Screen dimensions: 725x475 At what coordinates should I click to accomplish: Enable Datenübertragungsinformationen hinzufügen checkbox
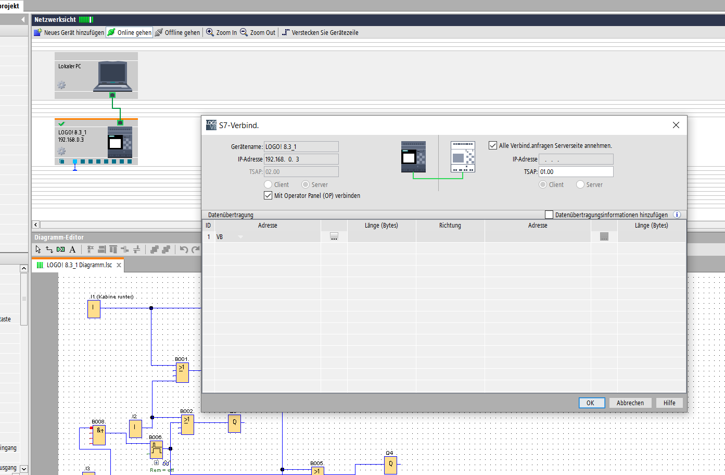[x=549, y=215]
